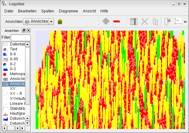Click the bottom-most scroll down arrow of view list

[28, 123]
